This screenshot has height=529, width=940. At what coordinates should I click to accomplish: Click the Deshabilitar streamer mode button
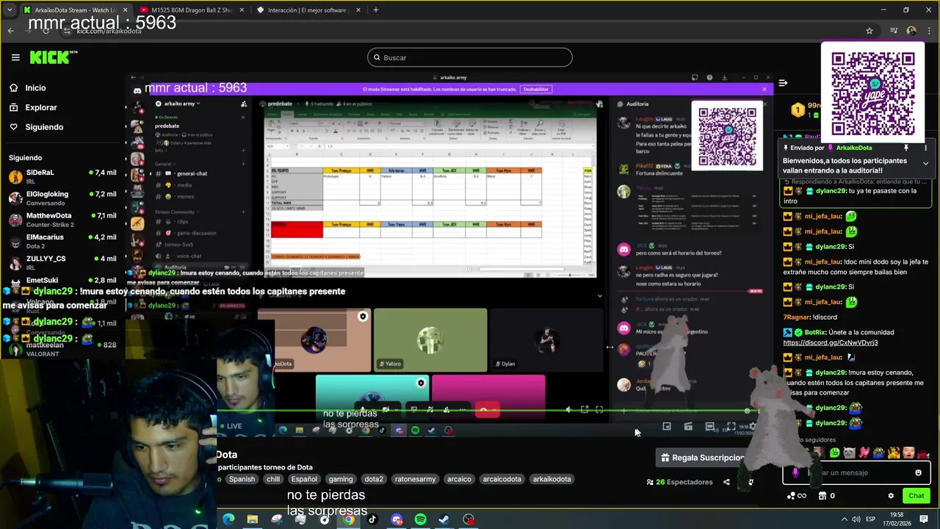tap(535, 89)
